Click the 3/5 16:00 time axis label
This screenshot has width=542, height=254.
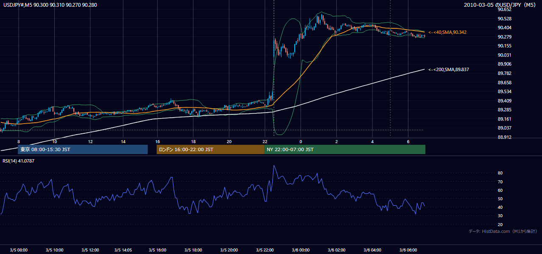coord(157,250)
